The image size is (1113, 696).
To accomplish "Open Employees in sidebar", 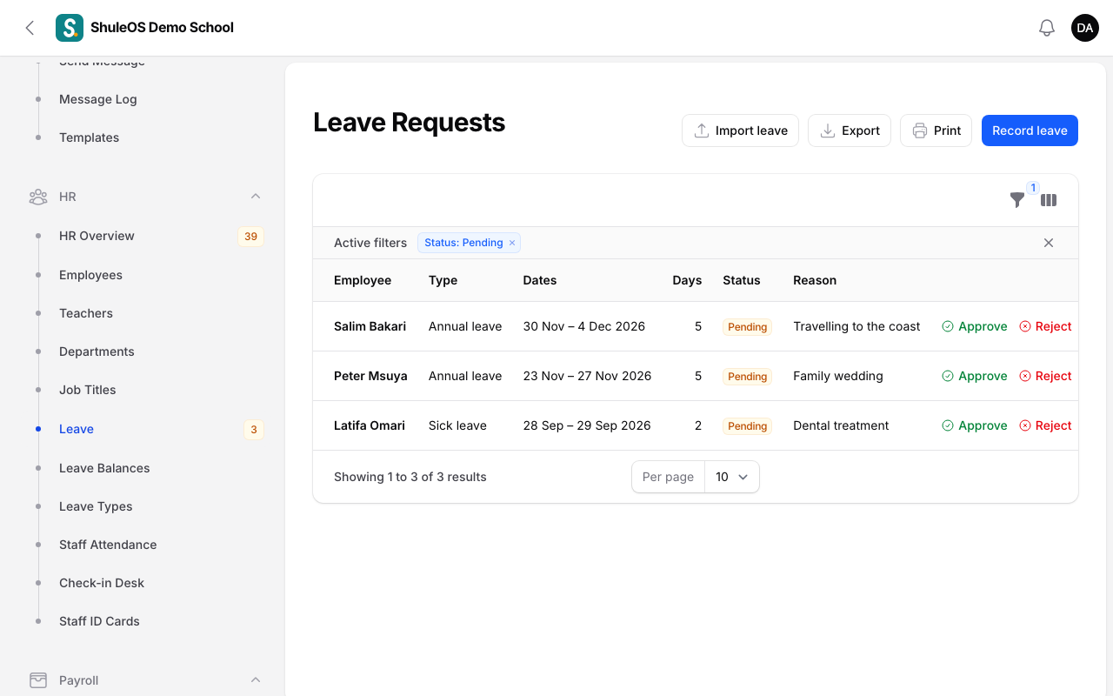I will tap(90, 275).
